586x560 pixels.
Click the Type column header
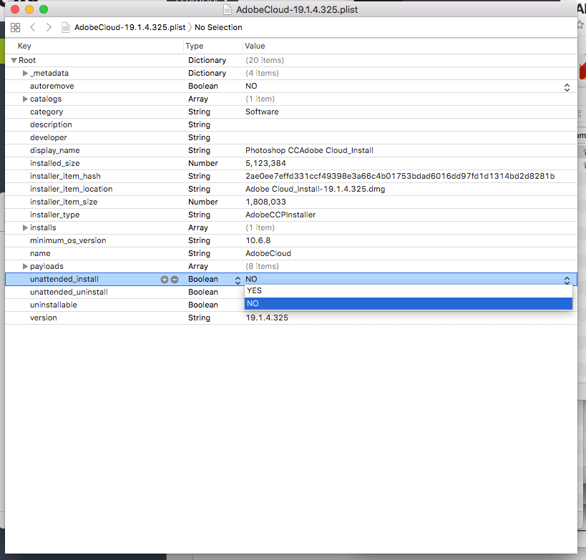click(195, 46)
